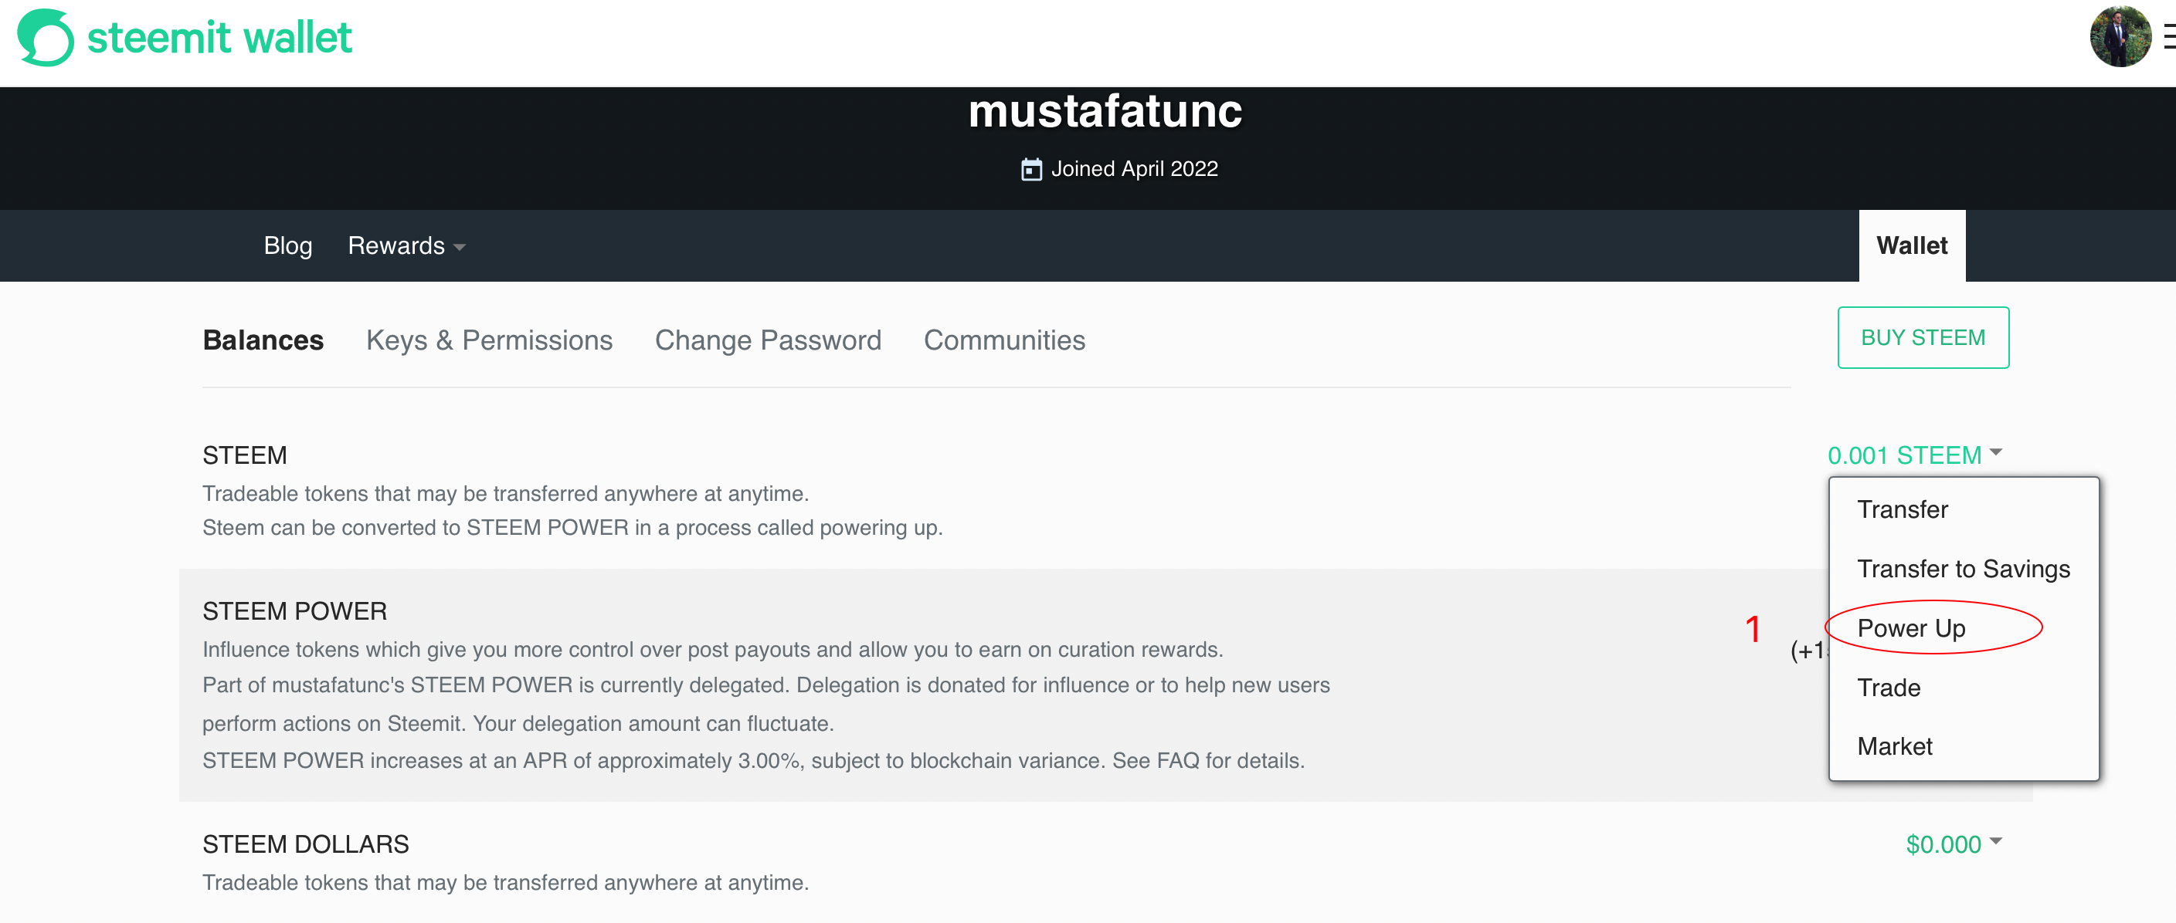Select the Wallet tab

(1911, 245)
